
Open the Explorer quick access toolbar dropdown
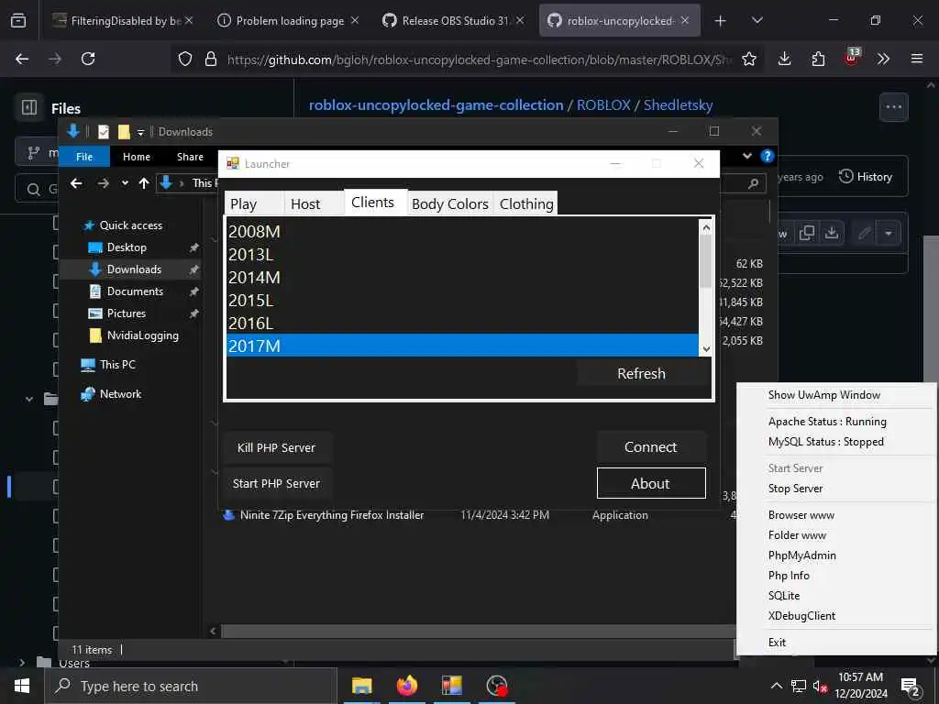point(140,132)
